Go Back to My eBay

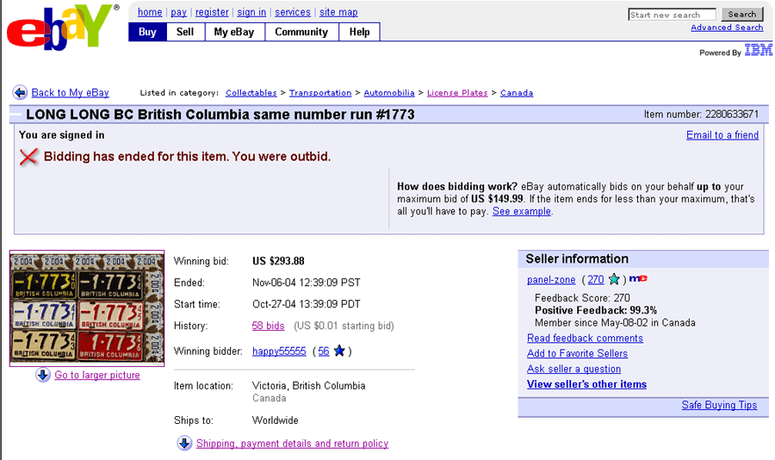pos(71,92)
